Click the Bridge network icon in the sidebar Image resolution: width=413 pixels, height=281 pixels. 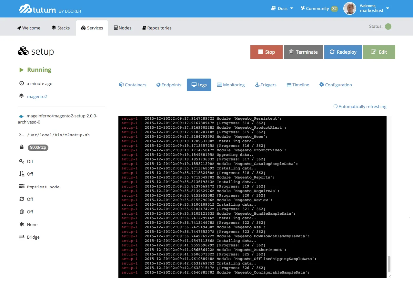[x=21, y=237]
